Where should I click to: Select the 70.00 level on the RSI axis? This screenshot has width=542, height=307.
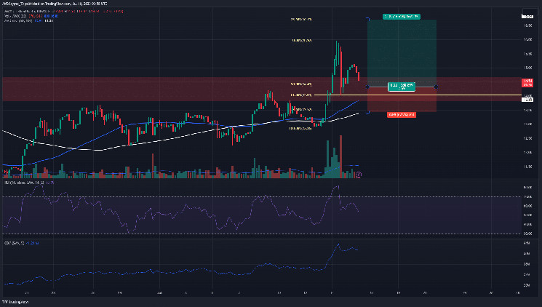pyautogui.click(x=527, y=196)
